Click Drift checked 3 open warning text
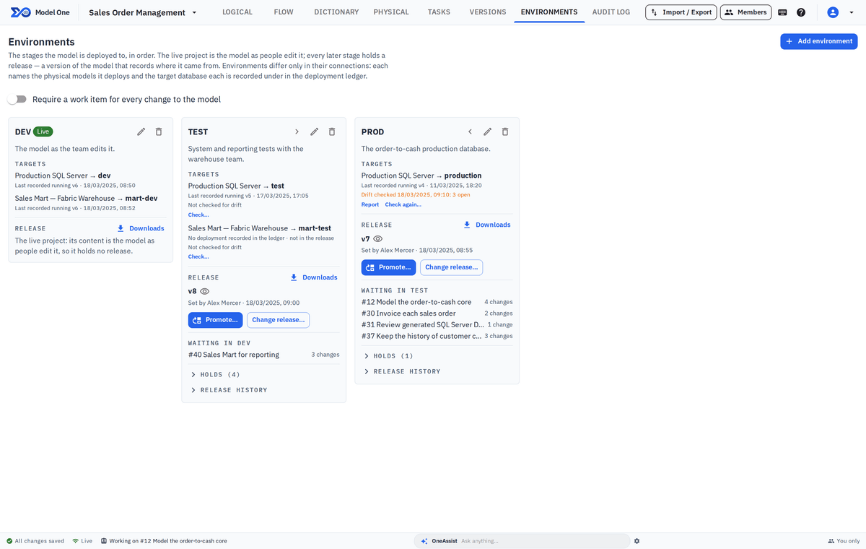The width and height of the screenshot is (866, 549). (x=416, y=194)
